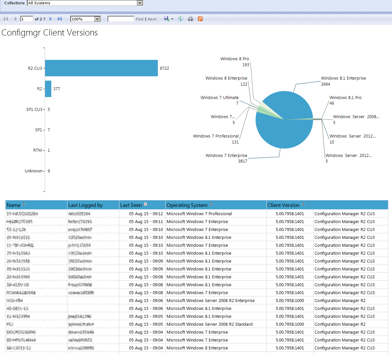Sort the Operating System column
This screenshot has width=392, height=354.
[211, 204]
